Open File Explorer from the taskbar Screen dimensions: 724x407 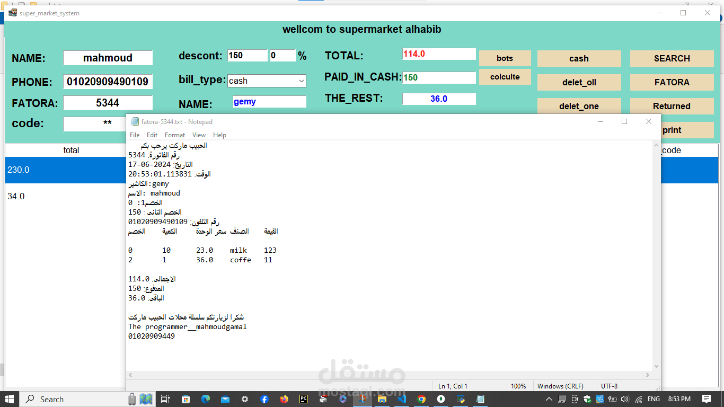[x=382, y=399]
